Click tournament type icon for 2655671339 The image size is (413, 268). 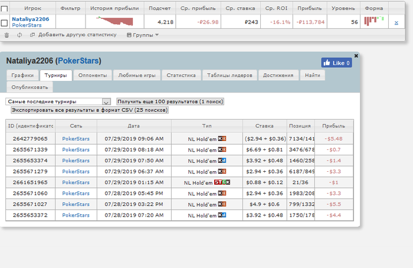(222, 149)
